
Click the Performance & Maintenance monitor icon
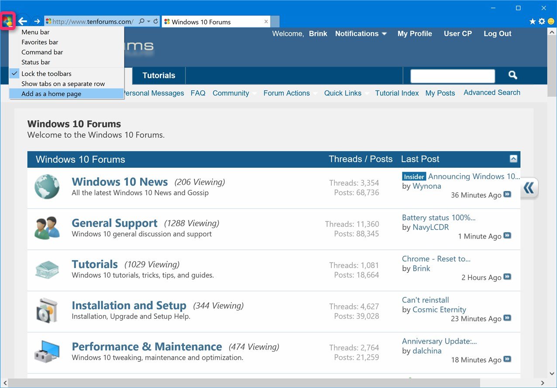[47, 351]
